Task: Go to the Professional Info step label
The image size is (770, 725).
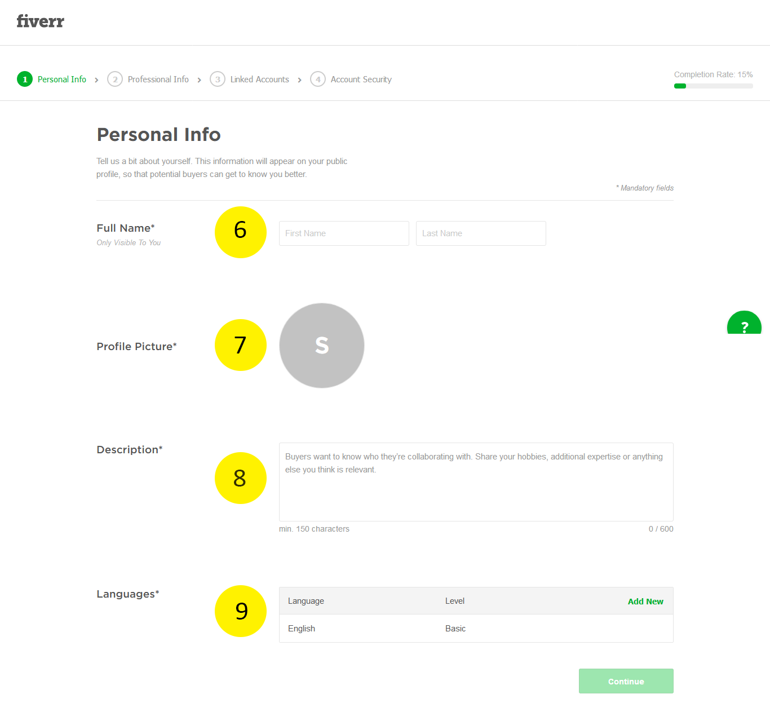Action: click(158, 79)
